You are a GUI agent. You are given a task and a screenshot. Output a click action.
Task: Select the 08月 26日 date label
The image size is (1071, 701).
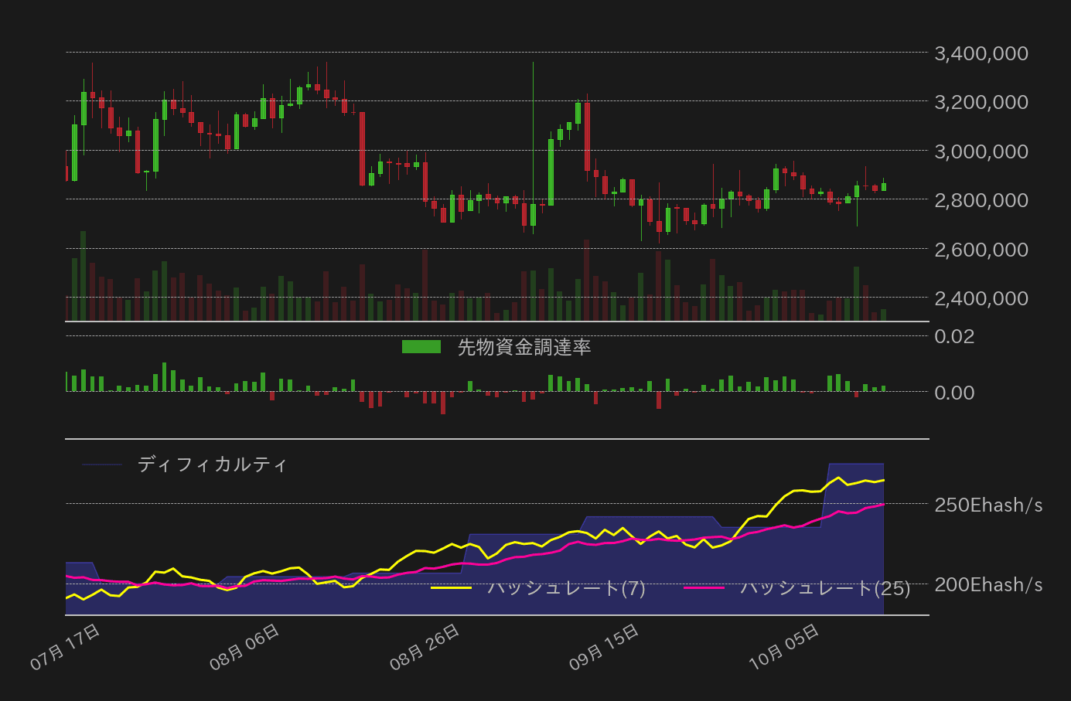point(425,642)
